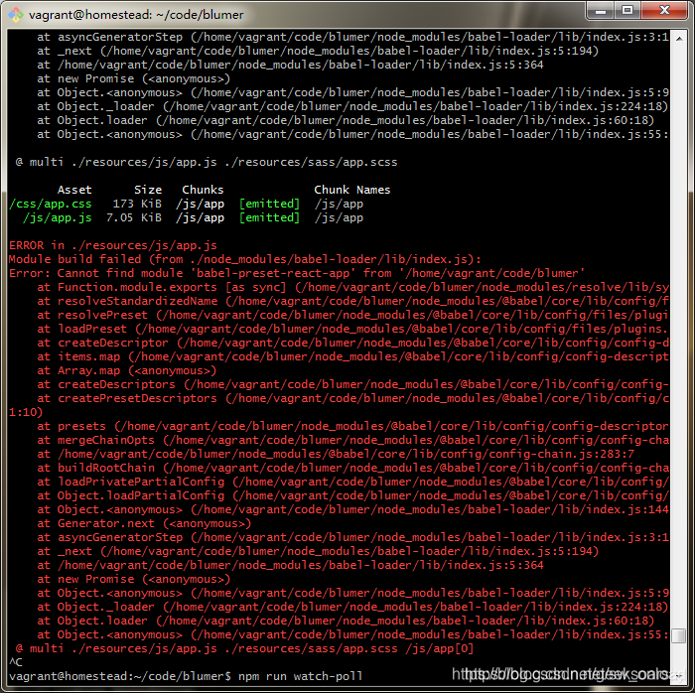Image resolution: width=695 pixels, height=693 pixels.
Task: Click the prompt 'vagrant@homestead:~/code/blumer$'
Action: click(120, 676)
